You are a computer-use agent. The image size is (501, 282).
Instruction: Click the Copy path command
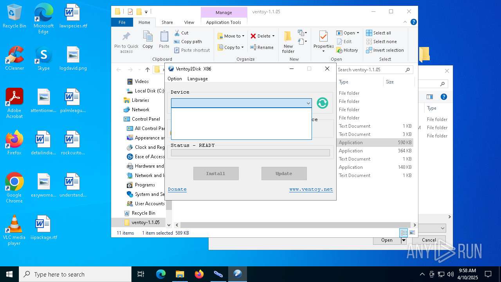click(x=188, y=42)
